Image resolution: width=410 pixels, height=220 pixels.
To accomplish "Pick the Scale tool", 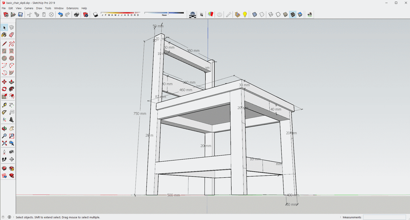I will [x=4, y=96].
